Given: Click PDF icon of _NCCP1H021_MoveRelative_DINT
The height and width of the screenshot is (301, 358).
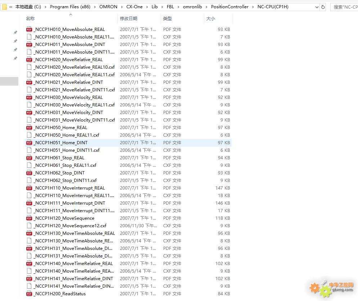Looking at the screenshot, I should [x=29, y=82].
